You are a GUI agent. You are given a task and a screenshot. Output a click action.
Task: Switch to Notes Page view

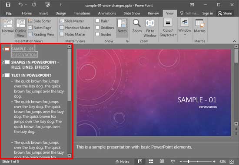(x=40, y=28)
